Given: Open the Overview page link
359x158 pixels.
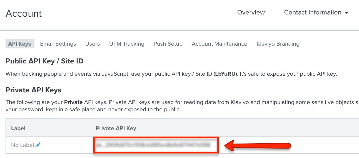Looking at the screenshot, I should 251,13.
